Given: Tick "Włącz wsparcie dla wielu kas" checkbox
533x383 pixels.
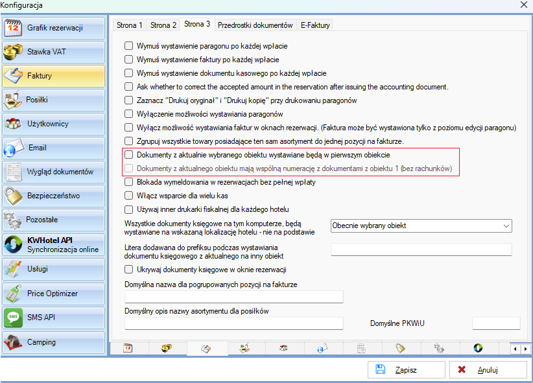Looking at the screenshot, I should coord(129,196).
